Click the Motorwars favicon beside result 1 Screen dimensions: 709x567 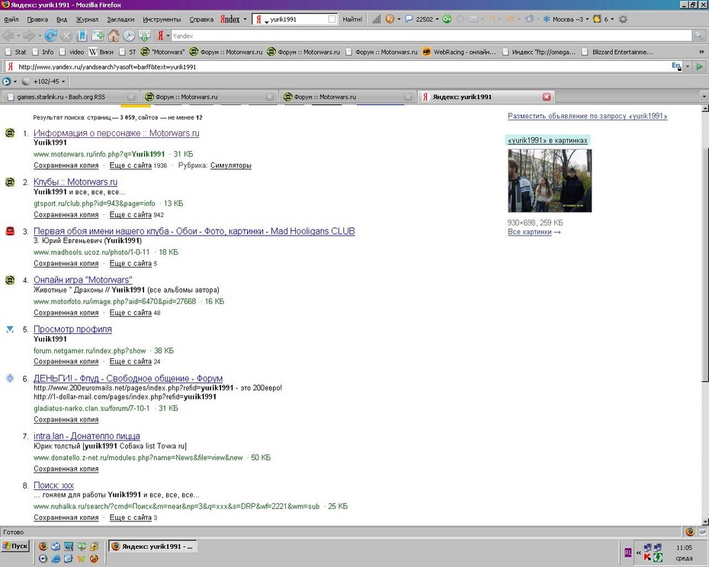(x=10, y=133)
